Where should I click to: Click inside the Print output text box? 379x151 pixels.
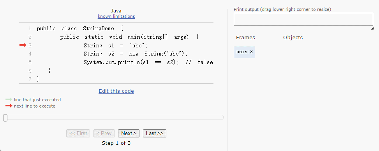303,19
